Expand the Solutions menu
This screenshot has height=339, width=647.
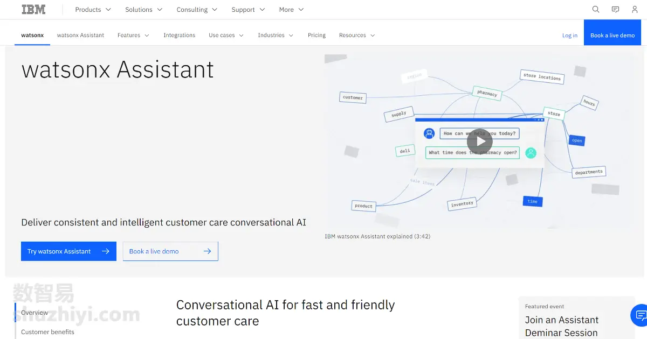[143, 9]
